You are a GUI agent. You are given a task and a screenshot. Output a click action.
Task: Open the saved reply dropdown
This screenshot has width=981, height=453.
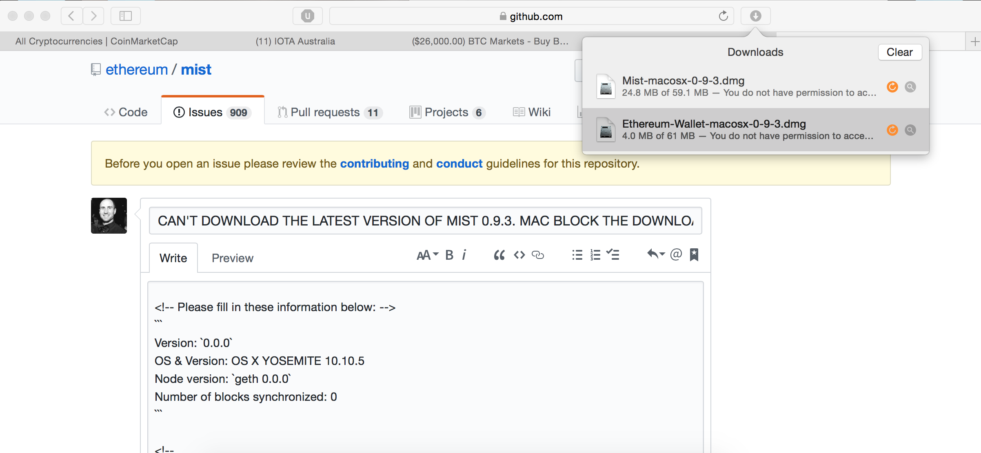656,254
